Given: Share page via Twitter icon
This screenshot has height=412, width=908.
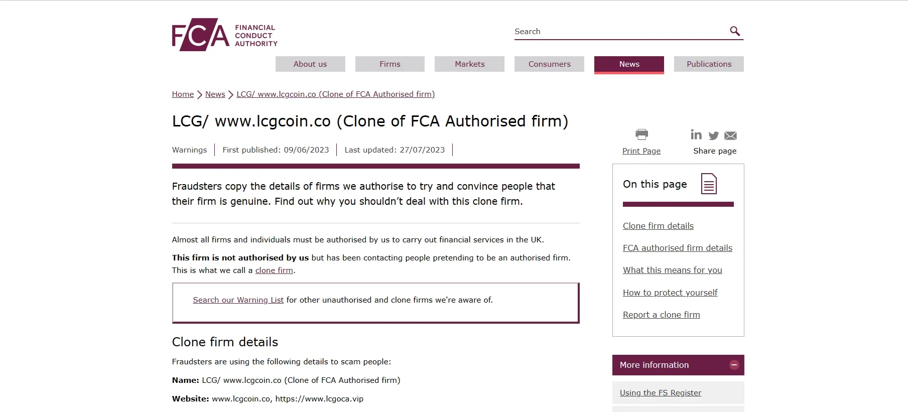Looking at the screenshot, I should (714, 135).
